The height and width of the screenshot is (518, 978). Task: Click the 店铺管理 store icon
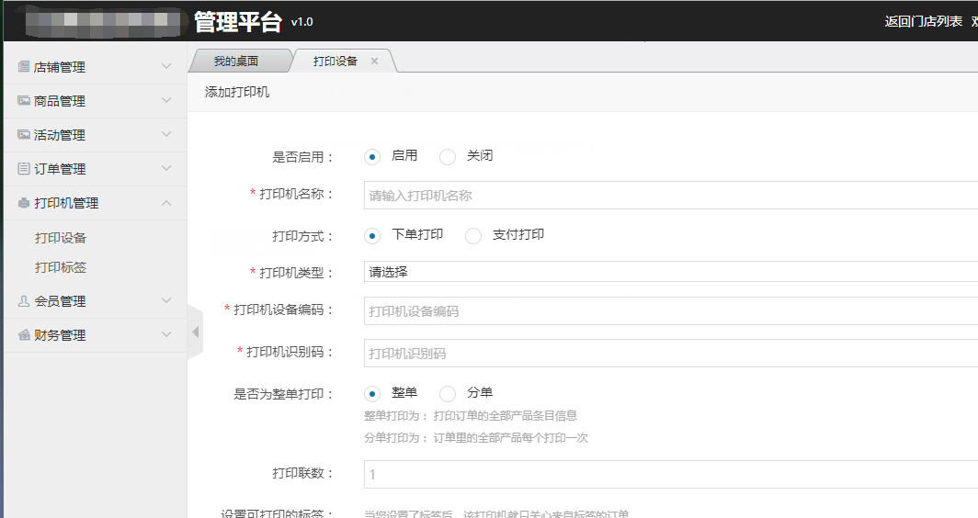[24, 66]
